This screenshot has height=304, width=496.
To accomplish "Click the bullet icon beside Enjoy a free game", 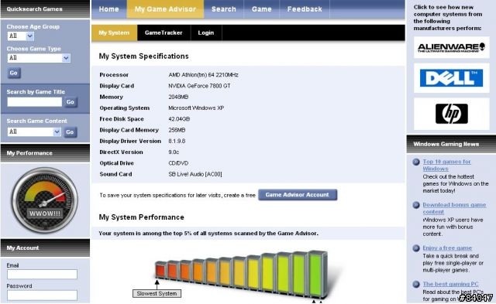I will pos(416,248).
